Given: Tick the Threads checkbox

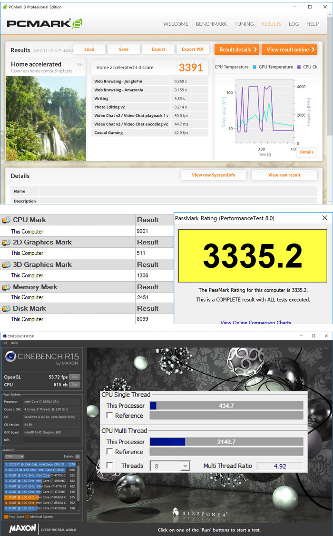Looking at the screenshot, I should (x=110, y=466).
